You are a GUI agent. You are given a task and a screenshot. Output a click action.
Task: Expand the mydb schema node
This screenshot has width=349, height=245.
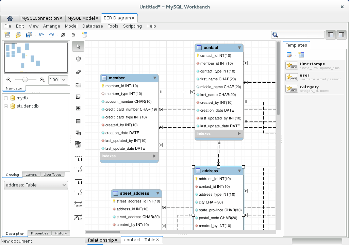5,98
